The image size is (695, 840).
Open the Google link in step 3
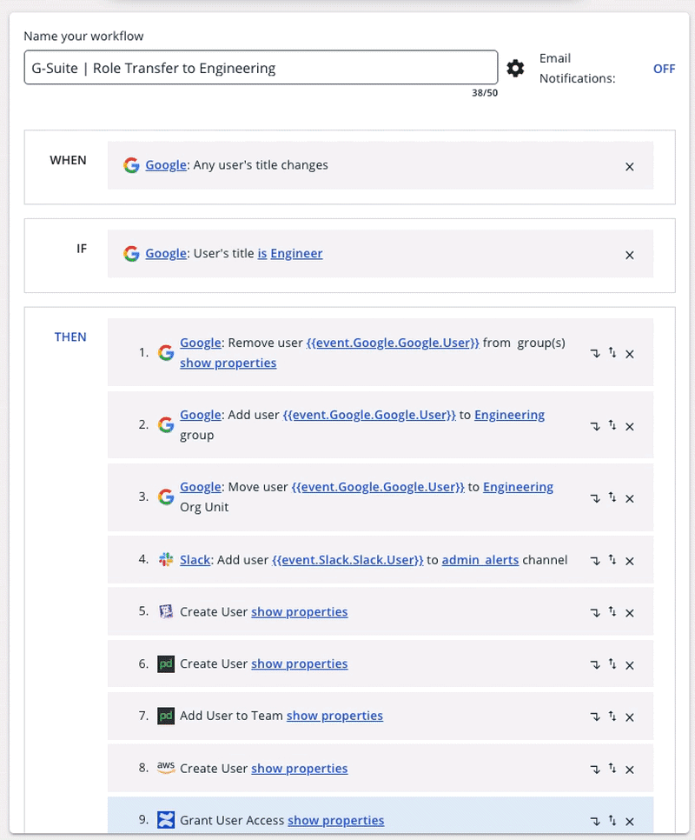[x=200, y=487]
